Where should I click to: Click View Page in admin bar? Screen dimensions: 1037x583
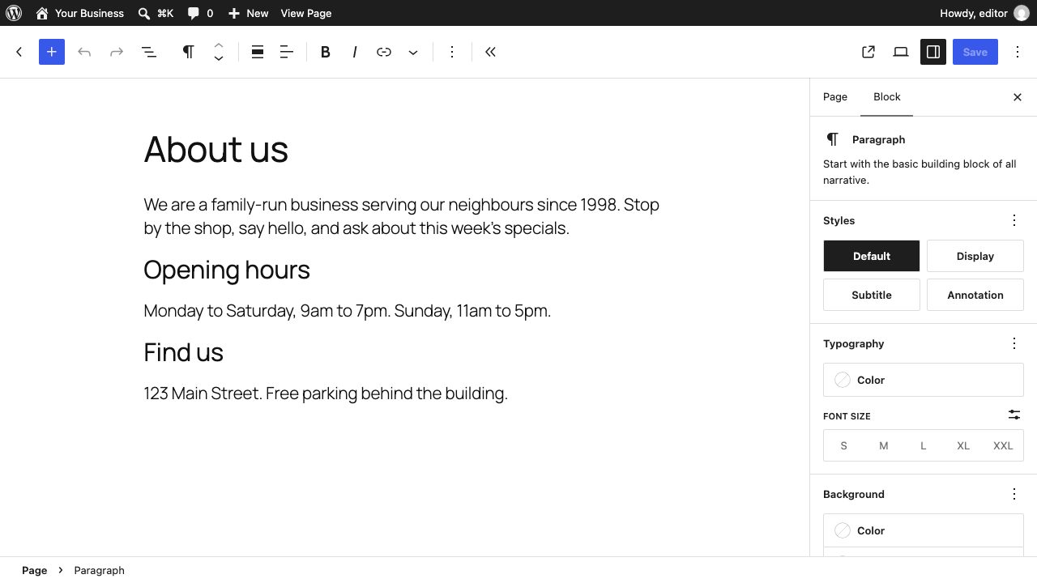coord(306,13)
